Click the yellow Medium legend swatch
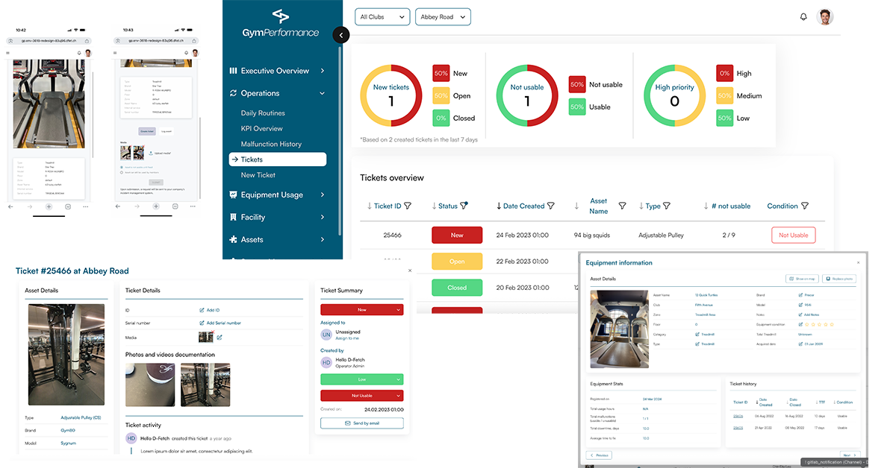Viewport: 896px width, 468px height. pyautogui.click(x=724, y=95)
